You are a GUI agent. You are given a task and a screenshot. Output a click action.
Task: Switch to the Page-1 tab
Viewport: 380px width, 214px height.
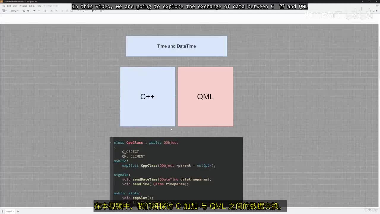9,211
